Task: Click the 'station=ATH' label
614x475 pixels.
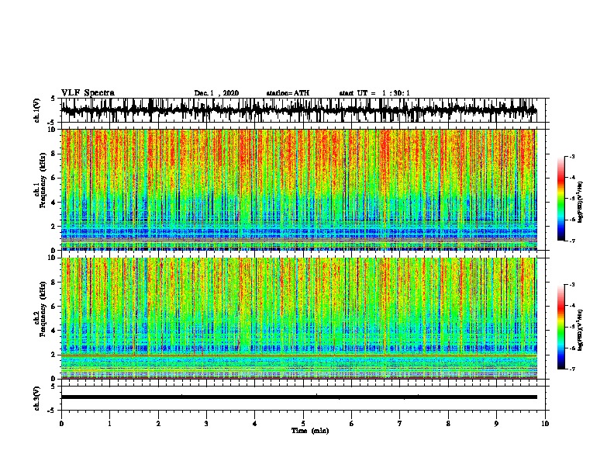Action: point(288,93)
